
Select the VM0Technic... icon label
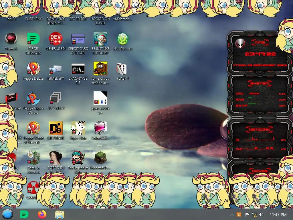tap(122, 19)
